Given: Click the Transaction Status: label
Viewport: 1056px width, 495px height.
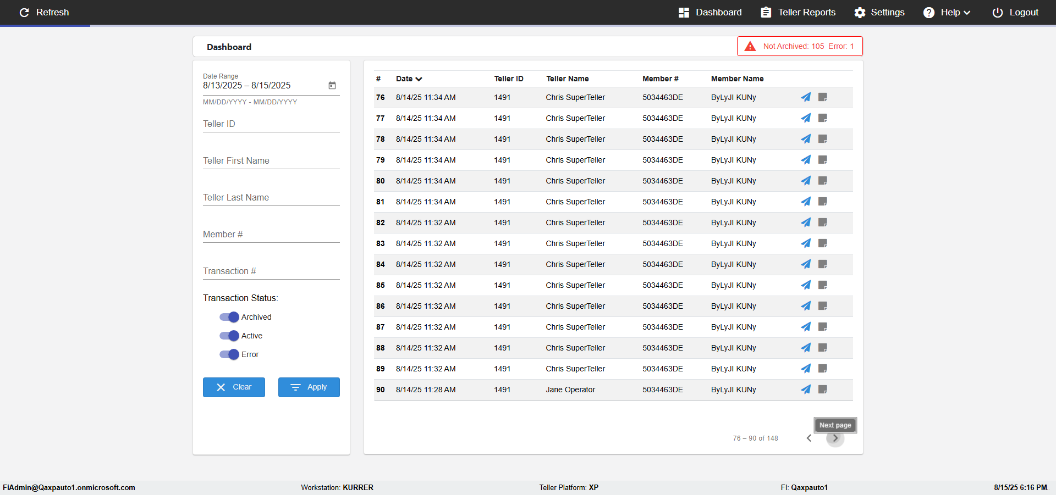Looking at the screenshot, I should tap(240, 298).
